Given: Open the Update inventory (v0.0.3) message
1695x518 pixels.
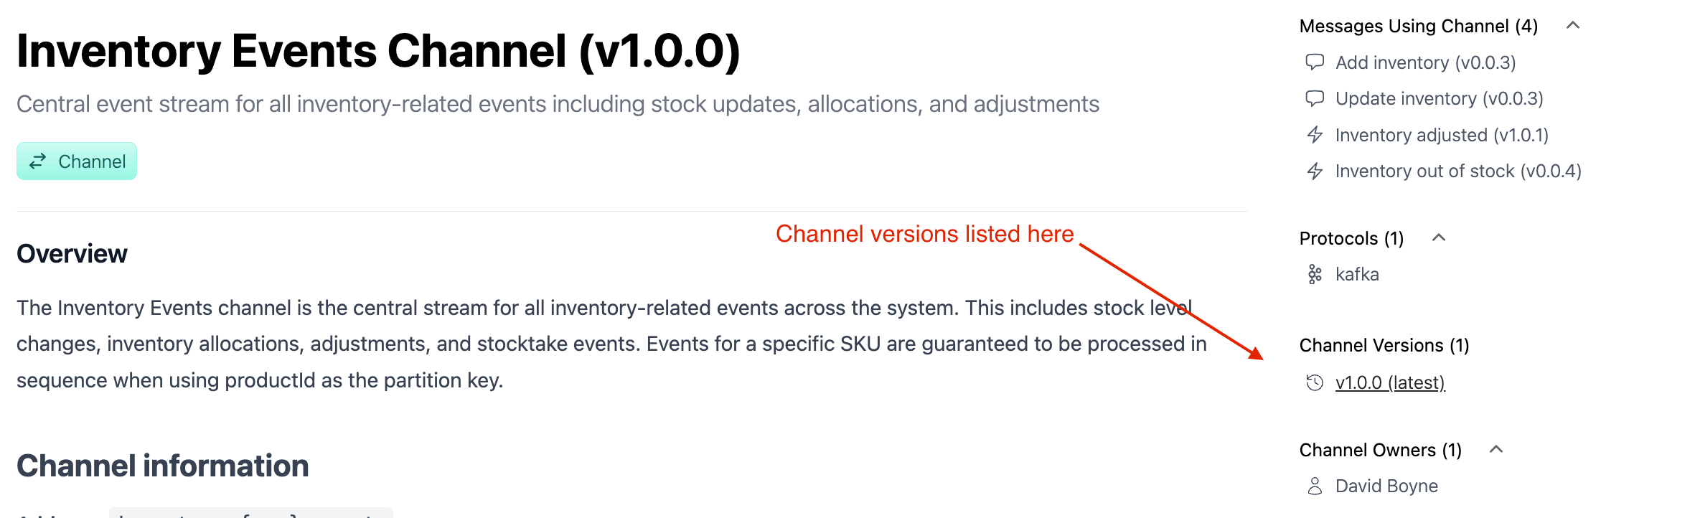Looking at the screenshot, I should tap(1439, 98).
